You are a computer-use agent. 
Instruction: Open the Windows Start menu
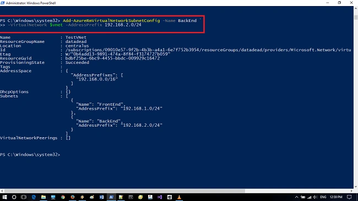4,197
